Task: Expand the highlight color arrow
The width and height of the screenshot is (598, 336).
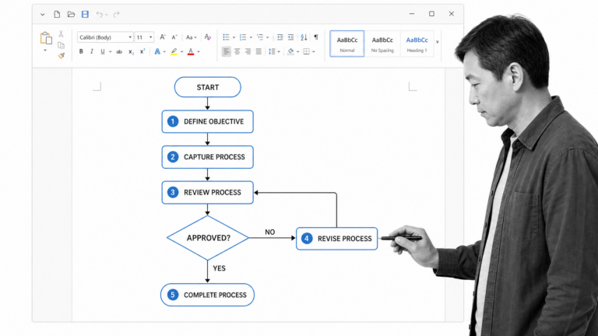Action: 182,52
